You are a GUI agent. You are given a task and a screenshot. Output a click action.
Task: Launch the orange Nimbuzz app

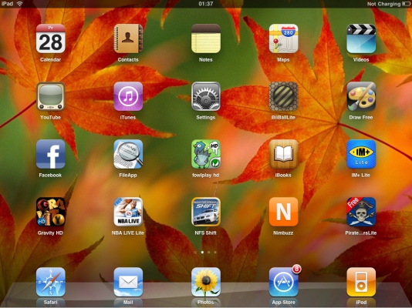coord(283,212)
